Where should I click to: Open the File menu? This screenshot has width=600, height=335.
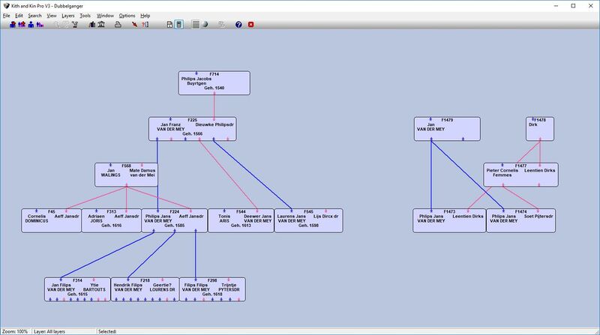pos(7,15)
